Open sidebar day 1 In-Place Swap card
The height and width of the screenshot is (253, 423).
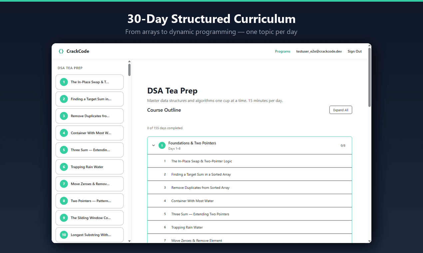(x=90, y=82)
